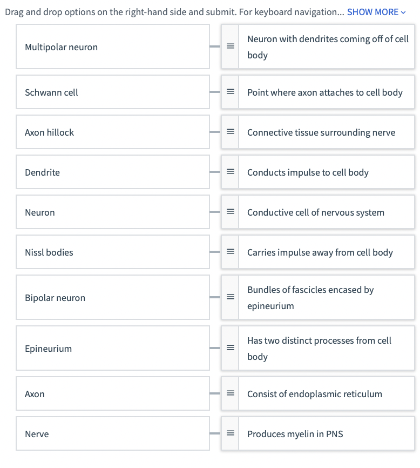This screenshot has height=468, width=420.
Task: Select the 'Schwann cell' option
Action: click(x=112, y=92)
